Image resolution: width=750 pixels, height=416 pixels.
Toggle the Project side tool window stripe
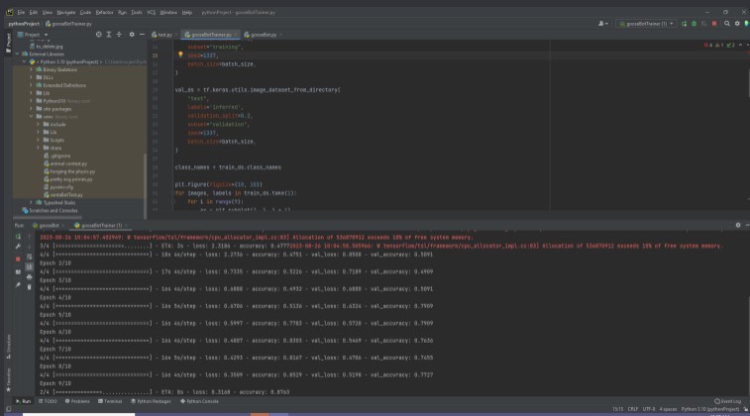[8, 43]
